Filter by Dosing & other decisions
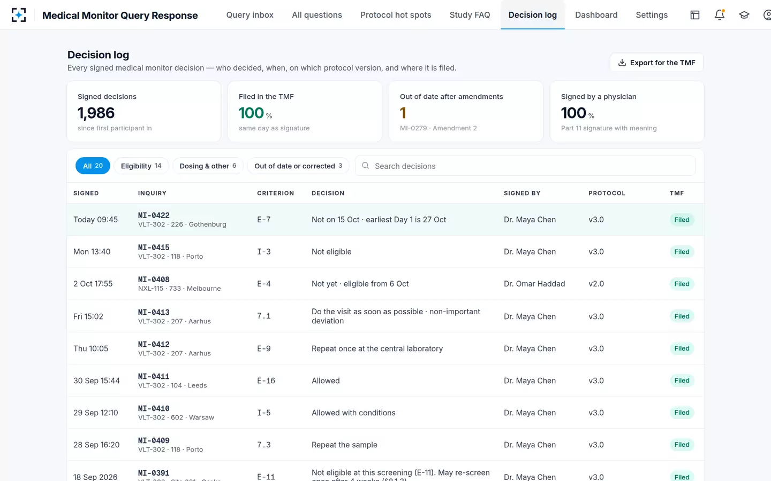 tap(208, 166)
